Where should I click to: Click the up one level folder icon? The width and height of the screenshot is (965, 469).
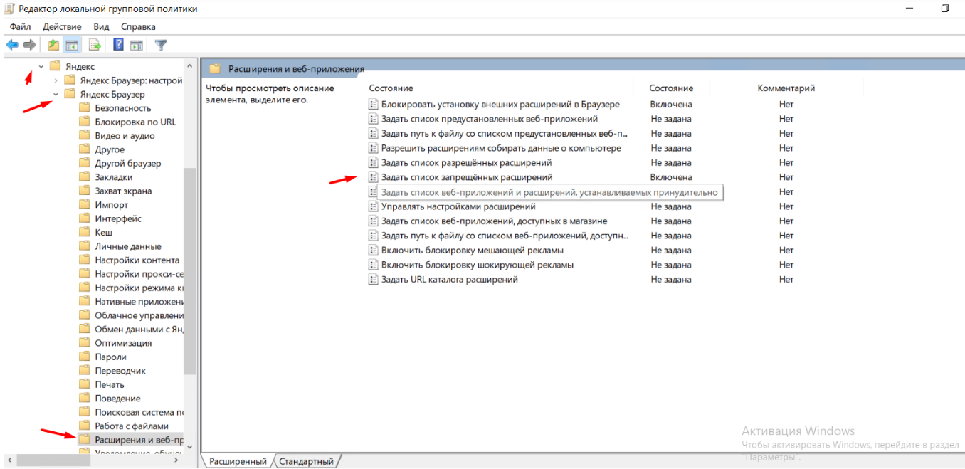(53, 45)
